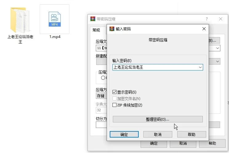Click 帮助 in the 输入密码 dialog

tap(191, 134)
